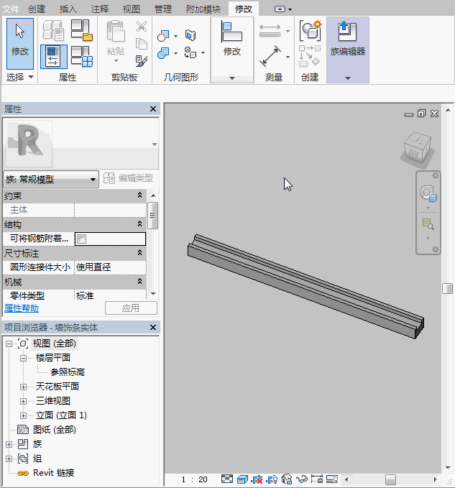Select the Match Type Properties brush
Screen dimensions: 455x488
(142, 60)
